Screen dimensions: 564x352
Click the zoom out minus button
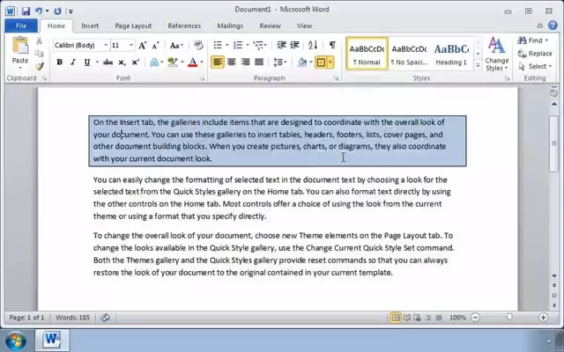[x=476, y=318]
